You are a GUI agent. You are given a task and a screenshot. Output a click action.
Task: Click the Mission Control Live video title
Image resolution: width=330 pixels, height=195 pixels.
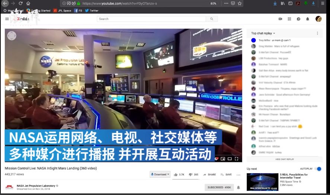click(51, 168)
